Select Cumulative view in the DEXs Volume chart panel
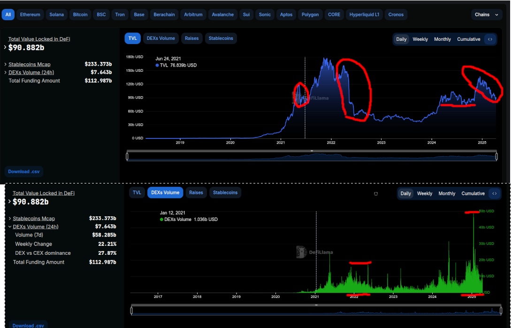This screenshot has height=328, width=512. click(473, 193)
